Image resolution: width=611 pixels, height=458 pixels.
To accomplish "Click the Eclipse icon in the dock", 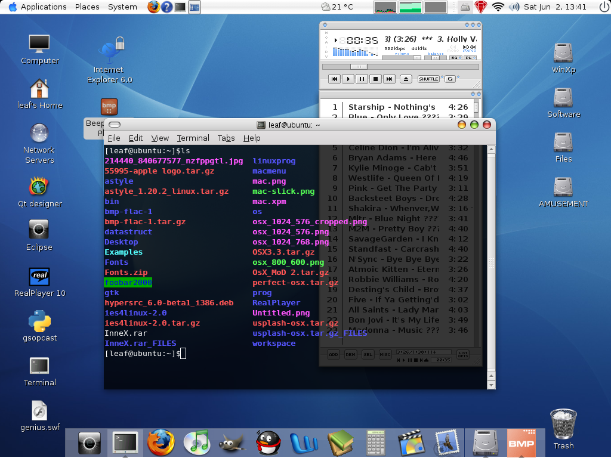I will (x=90, y=442).
